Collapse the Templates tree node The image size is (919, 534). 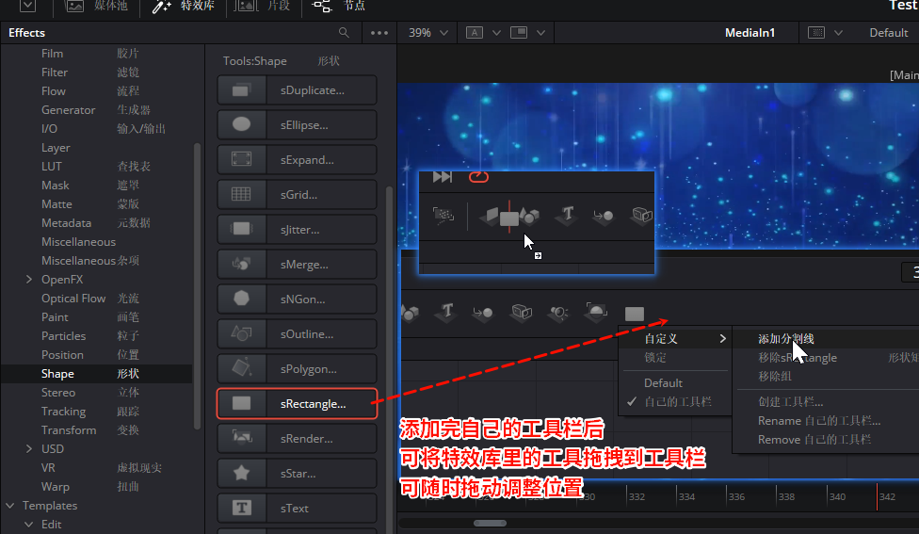point(10,506)
